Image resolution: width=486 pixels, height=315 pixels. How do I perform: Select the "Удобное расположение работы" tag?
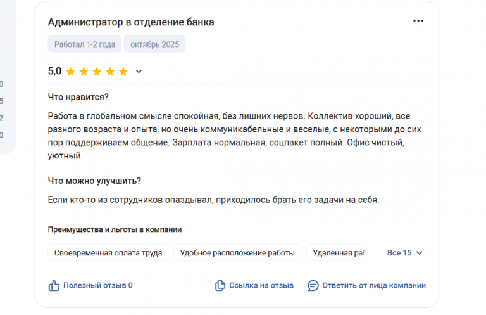click(237, 253)
